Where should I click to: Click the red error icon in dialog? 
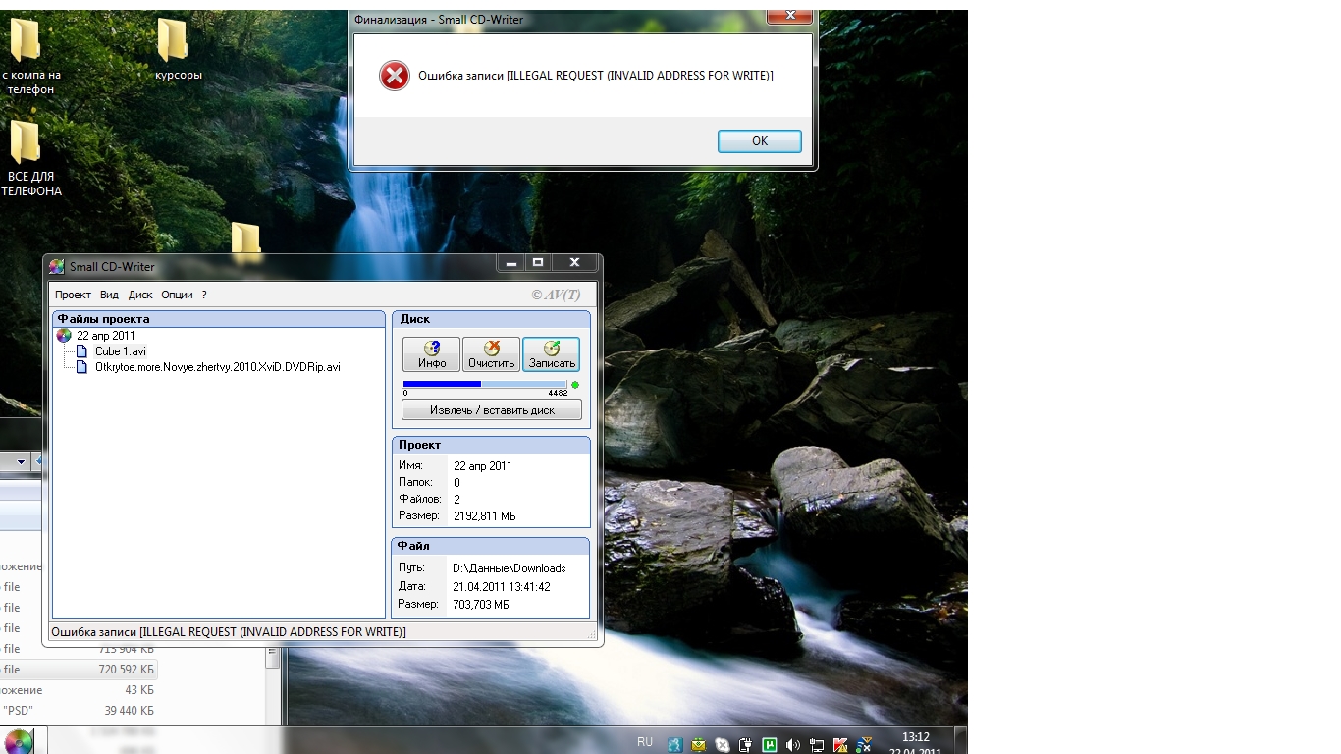[x=395, y=76]
